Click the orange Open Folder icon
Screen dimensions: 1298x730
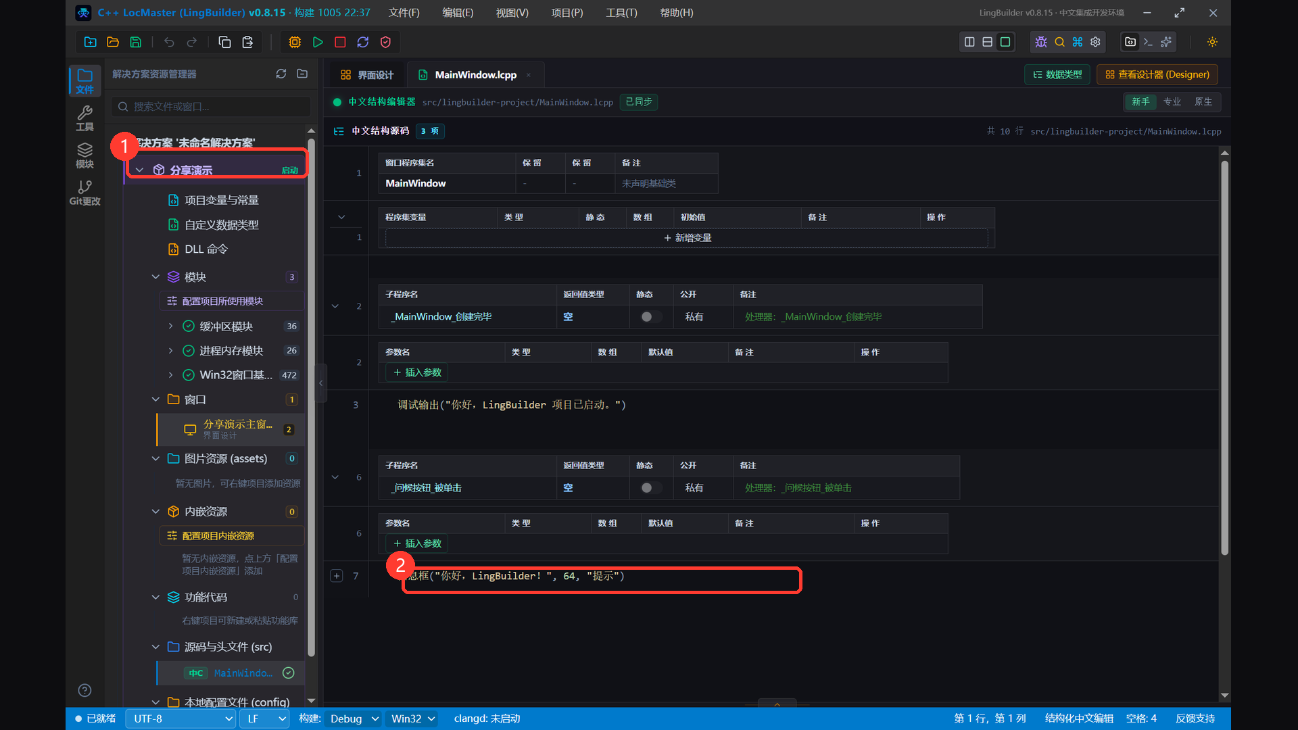pos(113,42)
